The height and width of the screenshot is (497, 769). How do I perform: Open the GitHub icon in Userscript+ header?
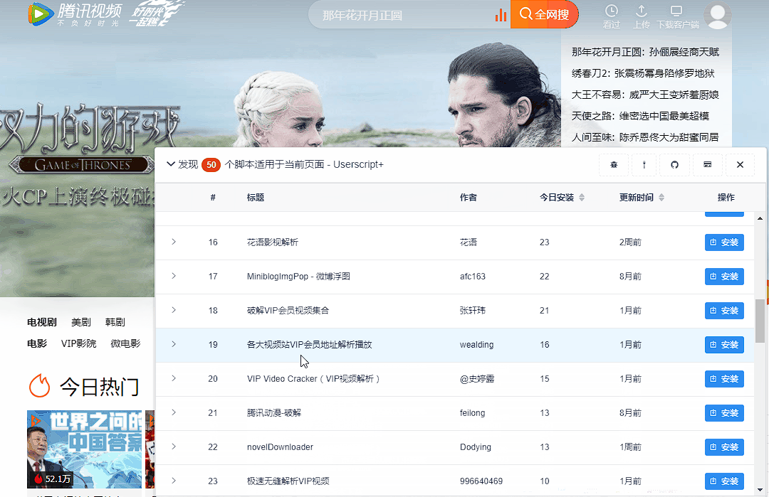point(675,164)
